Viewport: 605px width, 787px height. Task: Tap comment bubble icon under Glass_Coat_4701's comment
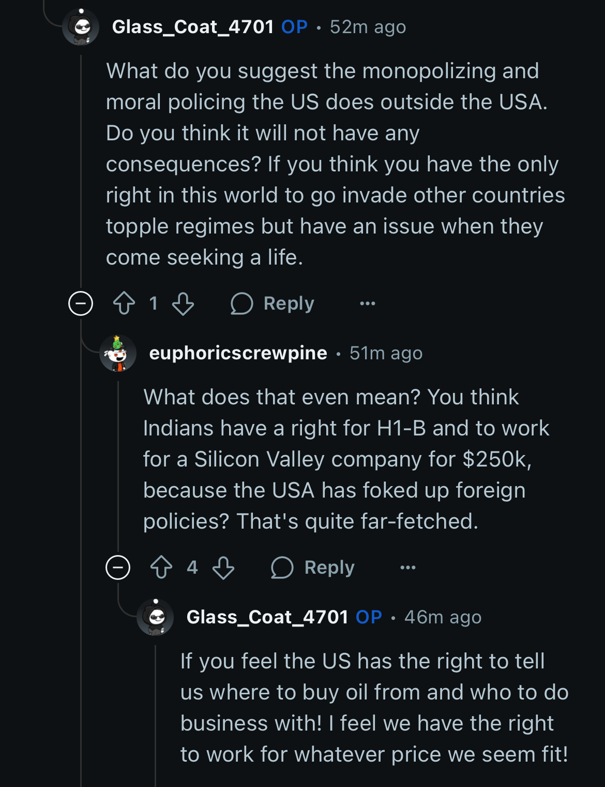coord(241,303)
